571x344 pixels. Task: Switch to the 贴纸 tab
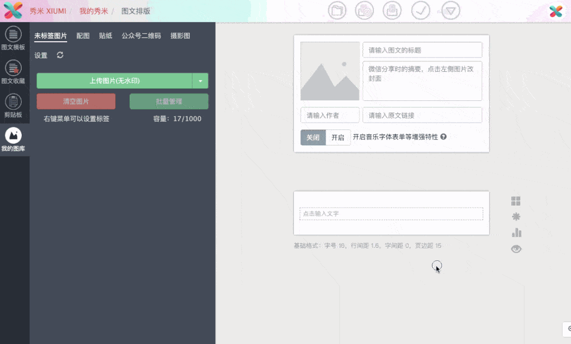coord(106,35)
